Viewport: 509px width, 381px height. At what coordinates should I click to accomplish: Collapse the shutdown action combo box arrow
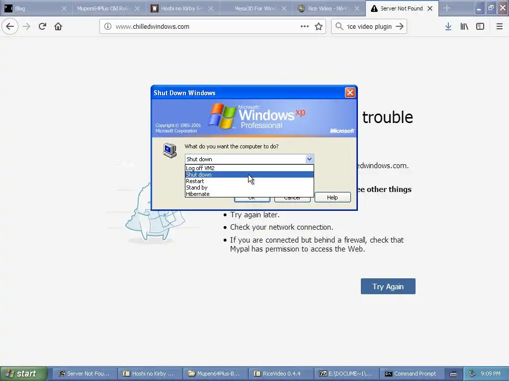pos(309,159)
